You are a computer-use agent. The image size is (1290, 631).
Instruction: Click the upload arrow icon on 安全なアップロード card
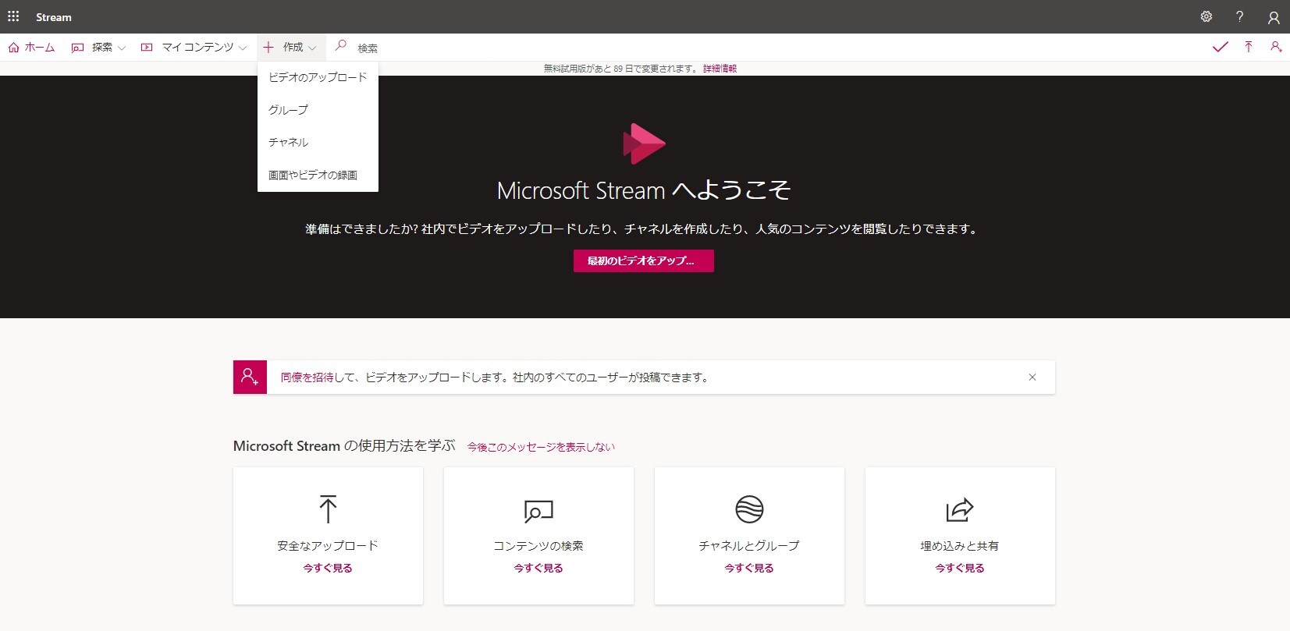pos(328,509)
